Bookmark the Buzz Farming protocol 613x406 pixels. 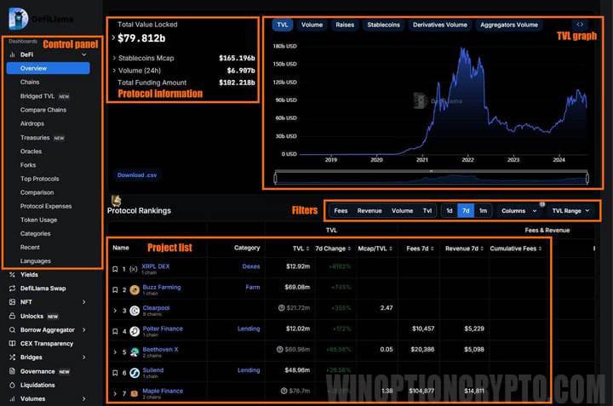(x=115, y=289)
